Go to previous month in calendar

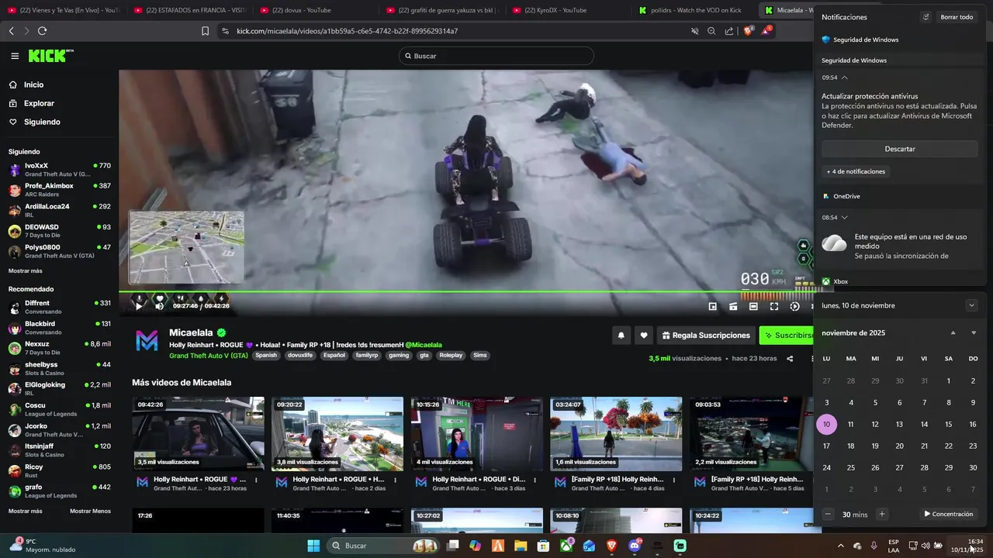(x=953, y=332)
